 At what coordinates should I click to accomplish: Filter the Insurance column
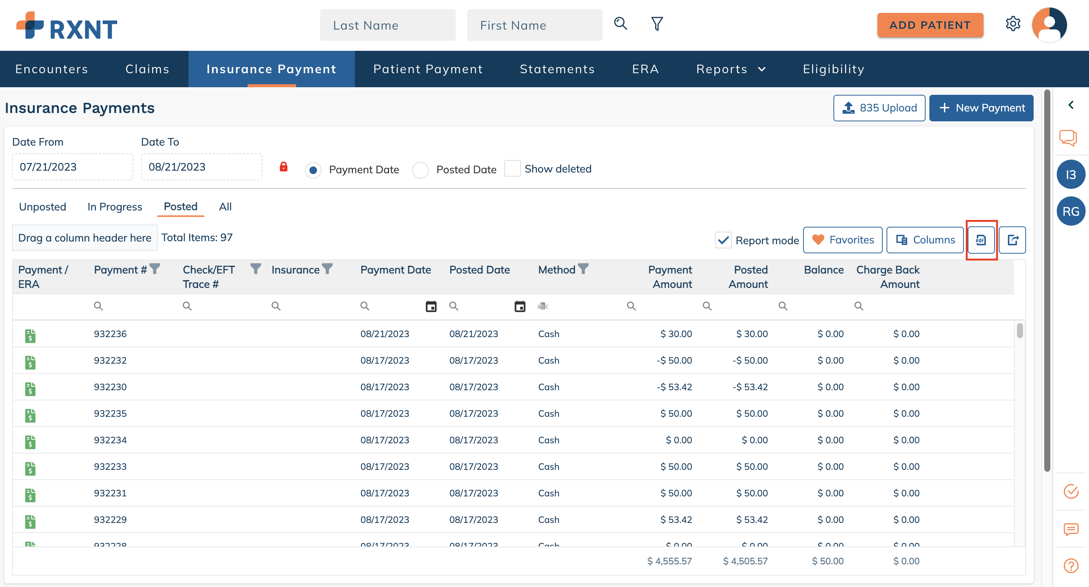coord(327,269)
